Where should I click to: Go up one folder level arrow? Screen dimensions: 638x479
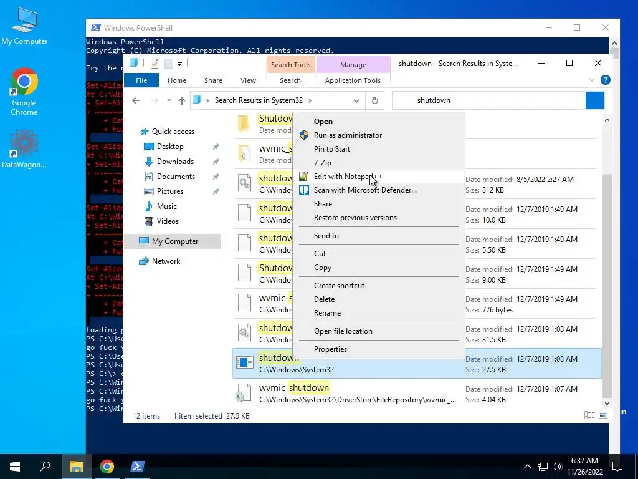pyautogui.click(x=181, y=100)
